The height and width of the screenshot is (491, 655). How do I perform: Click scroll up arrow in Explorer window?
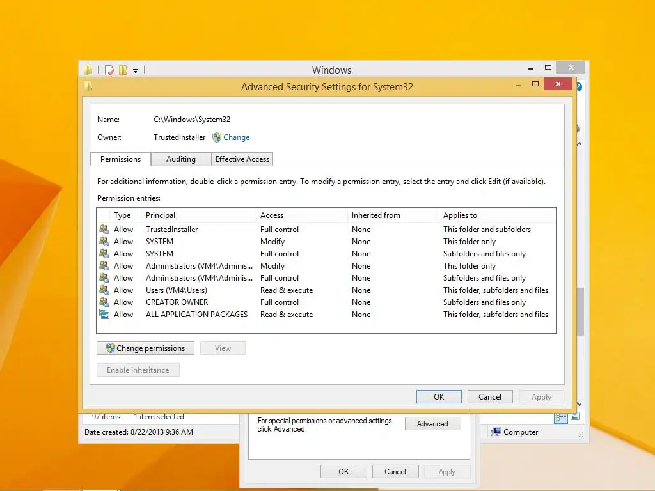[580, 144]
